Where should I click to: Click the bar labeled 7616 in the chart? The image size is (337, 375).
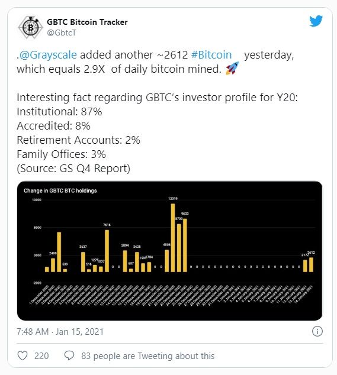click(x=107, y=251)
